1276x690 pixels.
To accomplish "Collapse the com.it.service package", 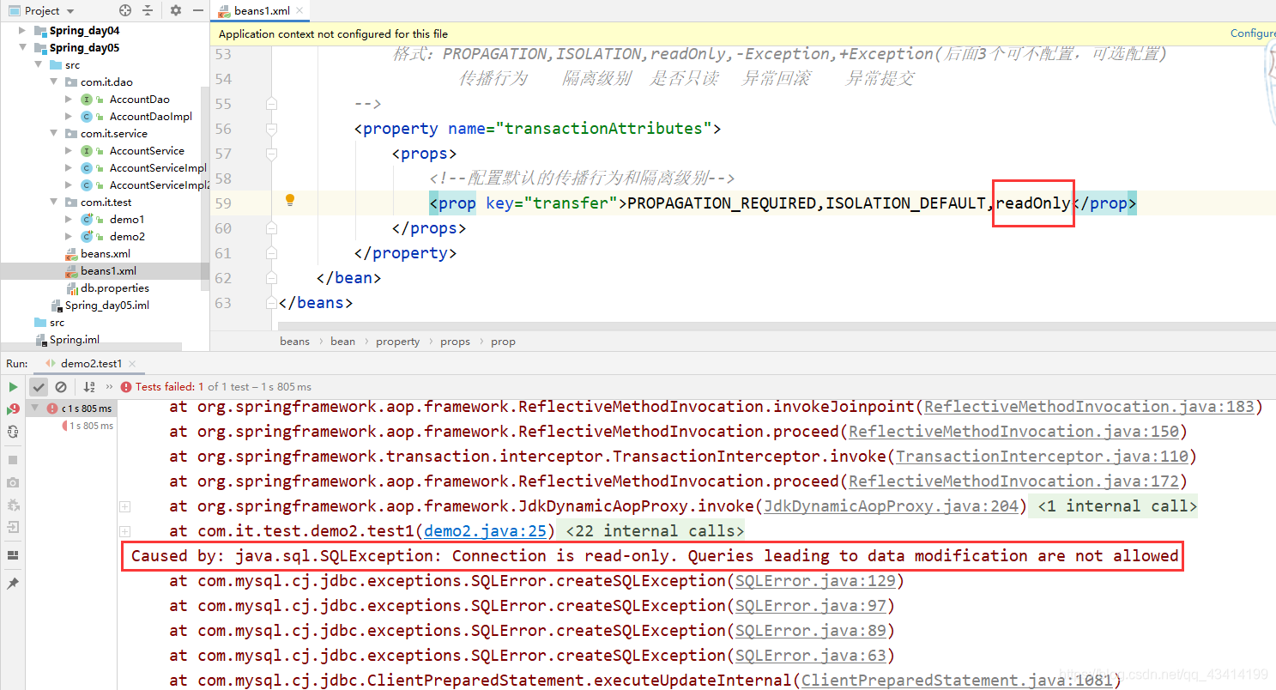I will [x=53, y=133].
